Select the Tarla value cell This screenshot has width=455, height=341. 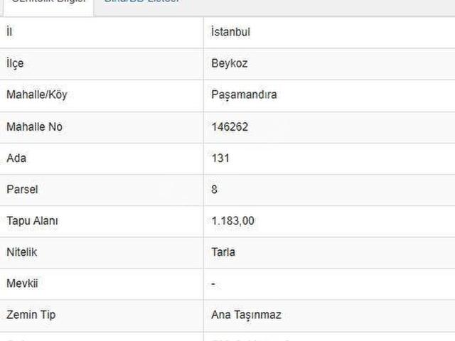point(223,252)
